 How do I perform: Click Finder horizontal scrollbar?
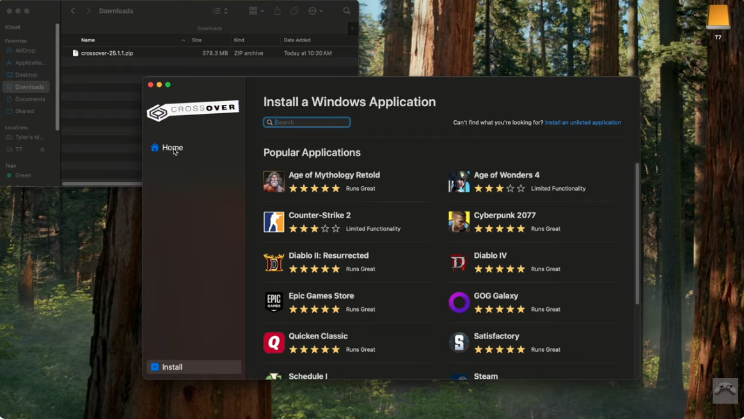(x=102, y=184)
